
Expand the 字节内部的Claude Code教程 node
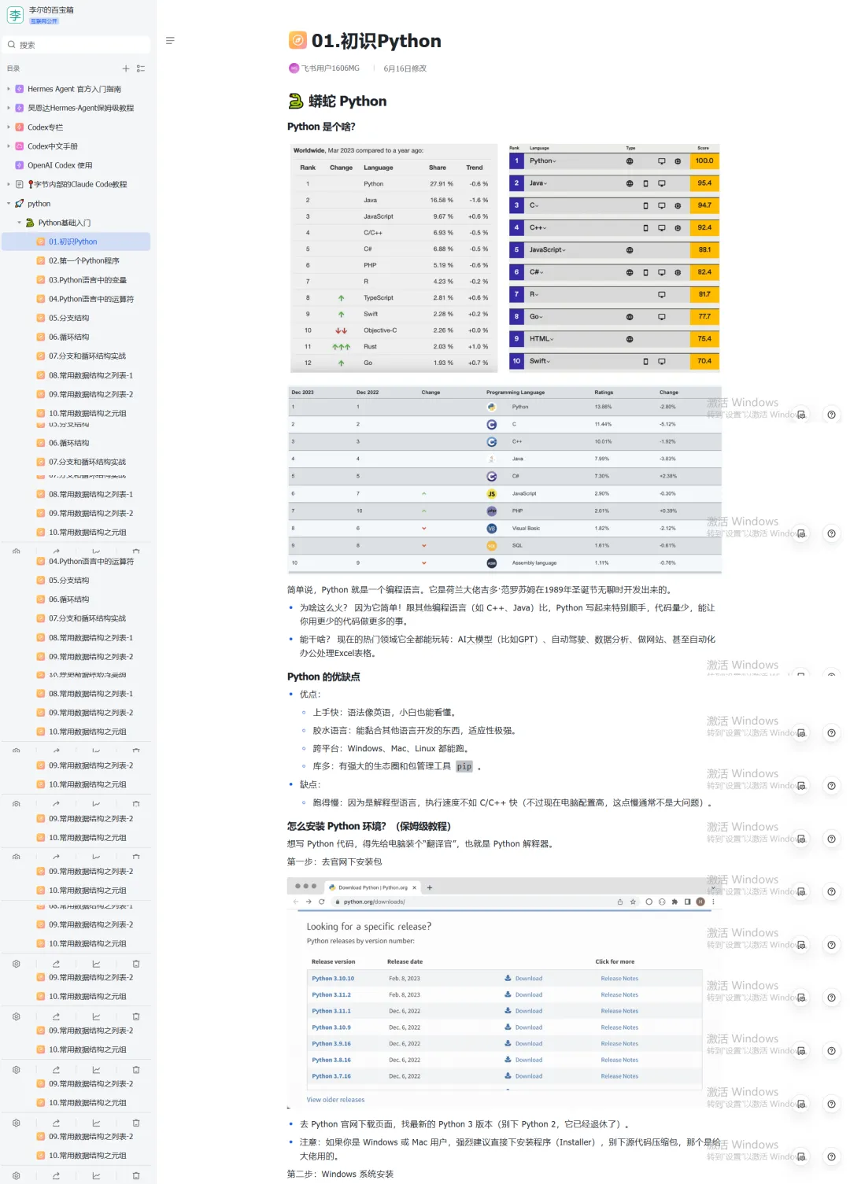tap(9, 184)
